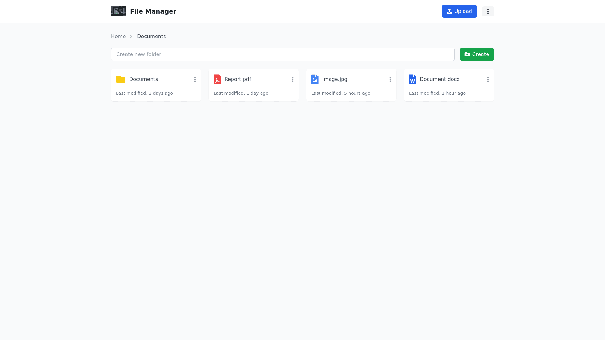Image resolution: width=605 pixels, height=340 pixels.
Task: Open the Document.docx file name
Action: tap(439, 79)
